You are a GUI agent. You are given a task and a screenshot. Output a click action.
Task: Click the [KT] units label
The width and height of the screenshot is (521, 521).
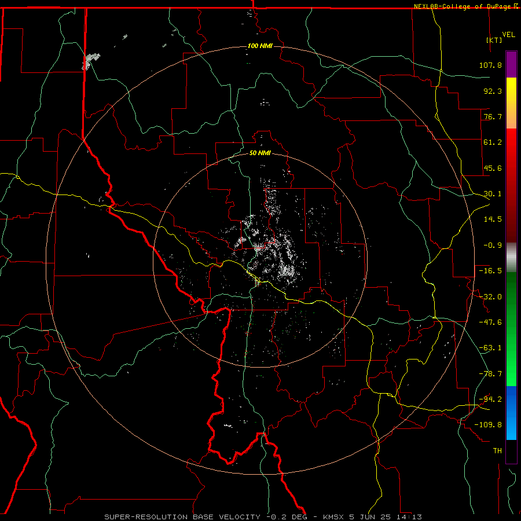tap(494, 40)
